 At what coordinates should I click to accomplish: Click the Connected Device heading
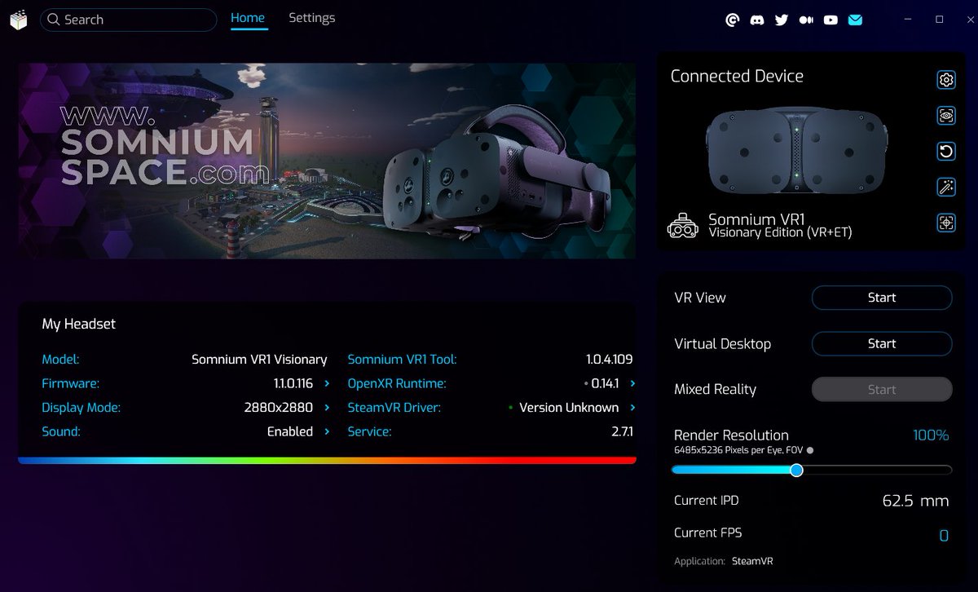point(737,76)
